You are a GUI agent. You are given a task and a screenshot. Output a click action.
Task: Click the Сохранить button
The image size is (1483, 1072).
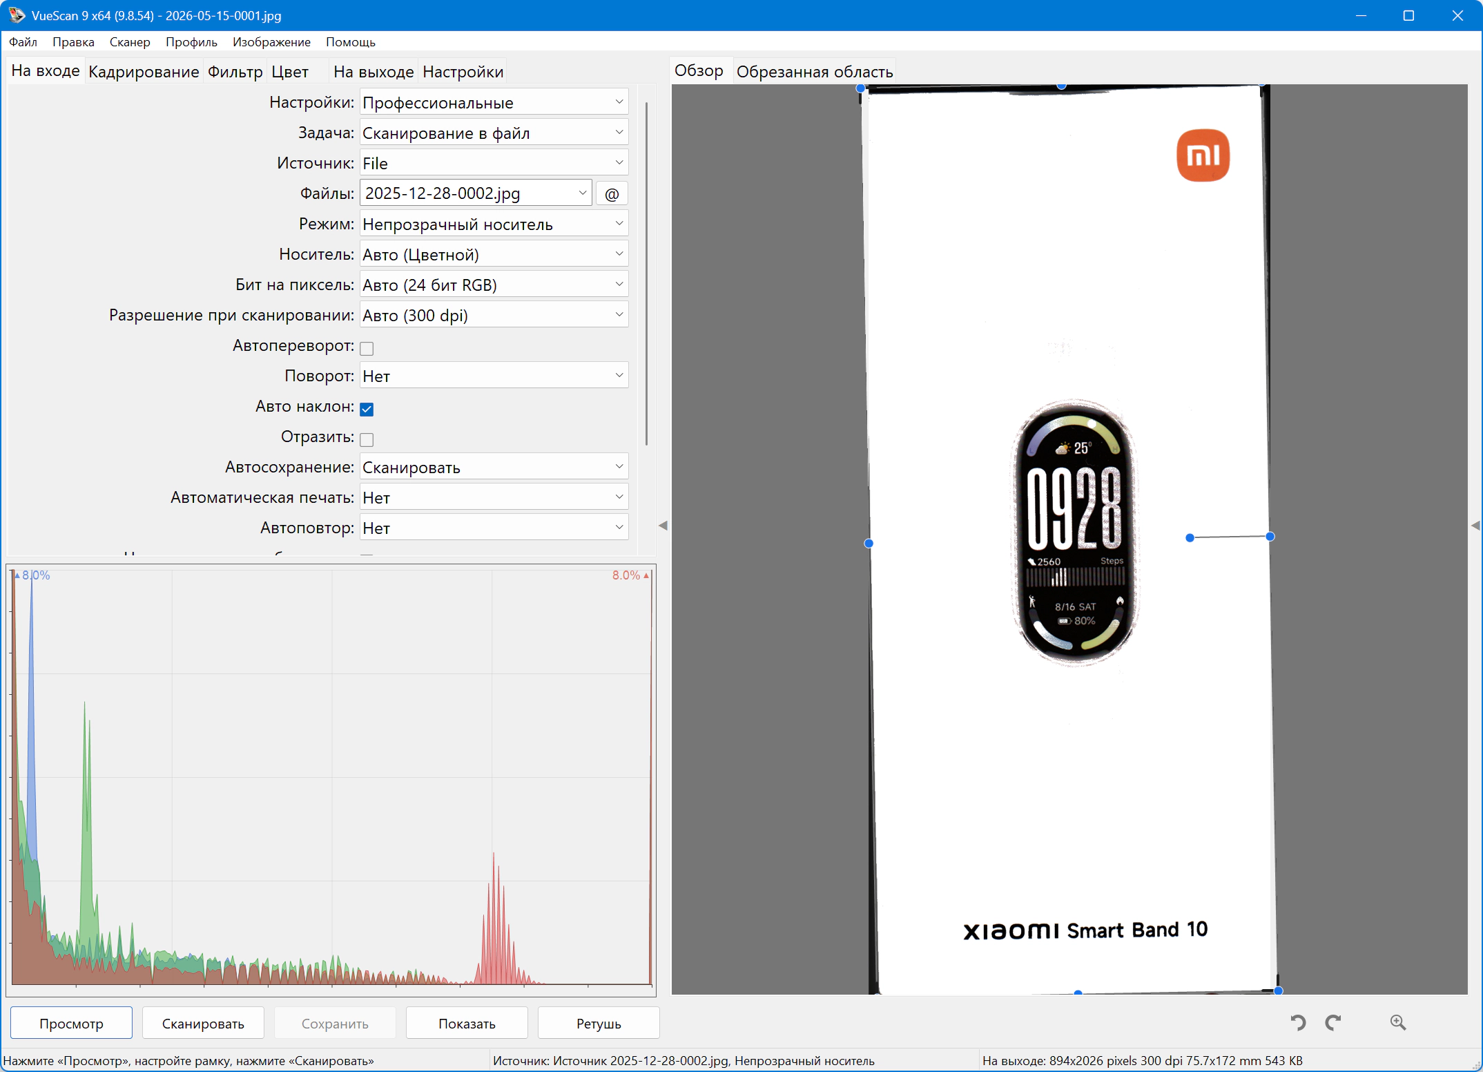point(335,1023)
